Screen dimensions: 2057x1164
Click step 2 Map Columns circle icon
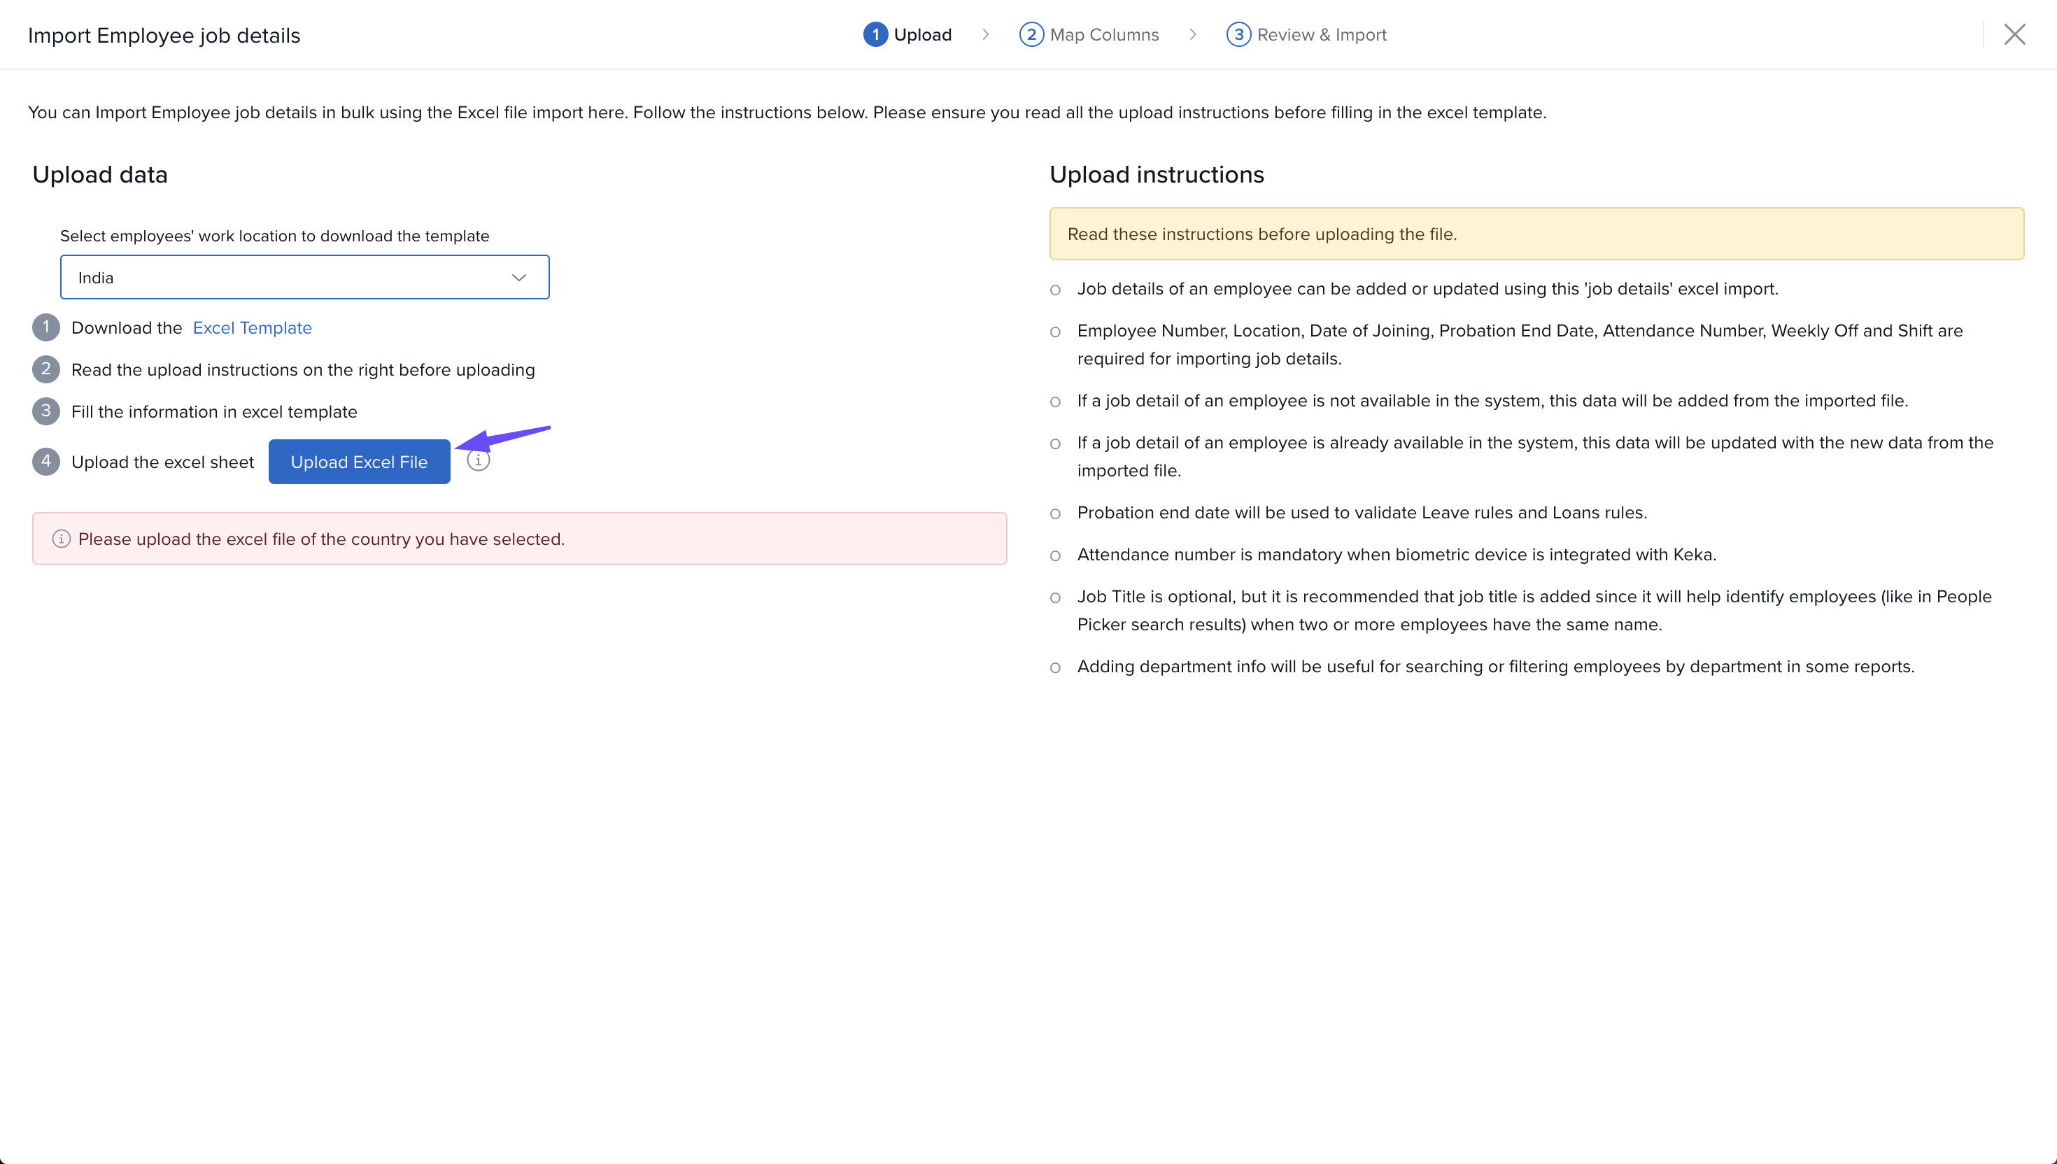pyautogui.click(x=1031, y=34)
